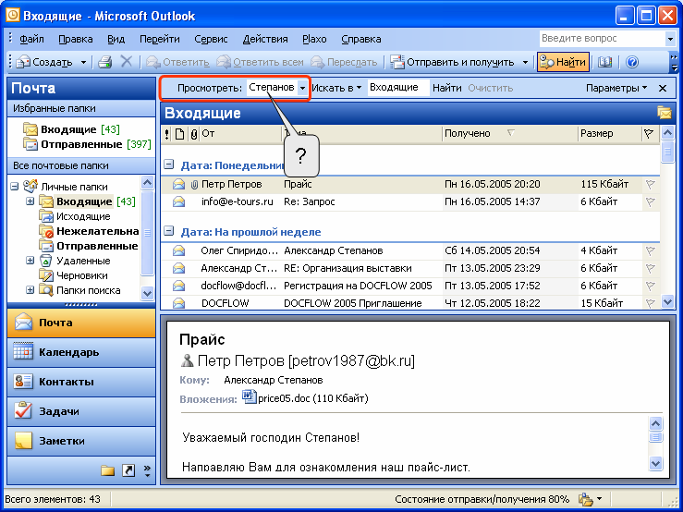Open the Параметры dropdown
The height and width of the screenshot is (512, 683).
[616, 88]
